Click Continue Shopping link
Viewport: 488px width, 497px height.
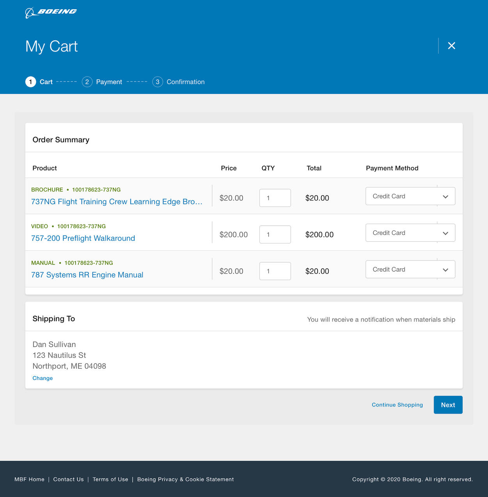point(397,405)
